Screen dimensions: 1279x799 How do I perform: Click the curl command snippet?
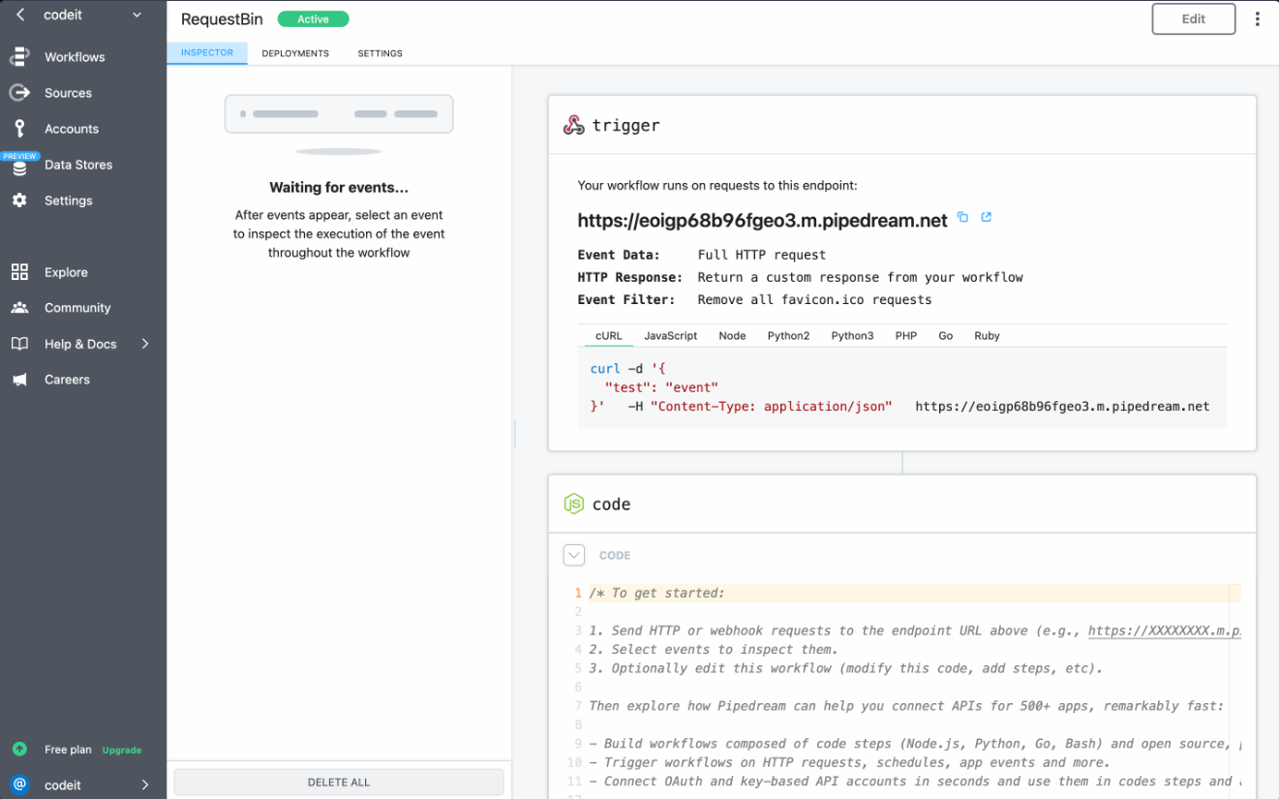pyautogui.click(x=900, y=387)
